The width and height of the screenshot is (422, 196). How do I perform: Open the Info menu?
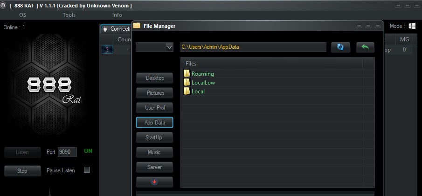[x=117, y=15]
